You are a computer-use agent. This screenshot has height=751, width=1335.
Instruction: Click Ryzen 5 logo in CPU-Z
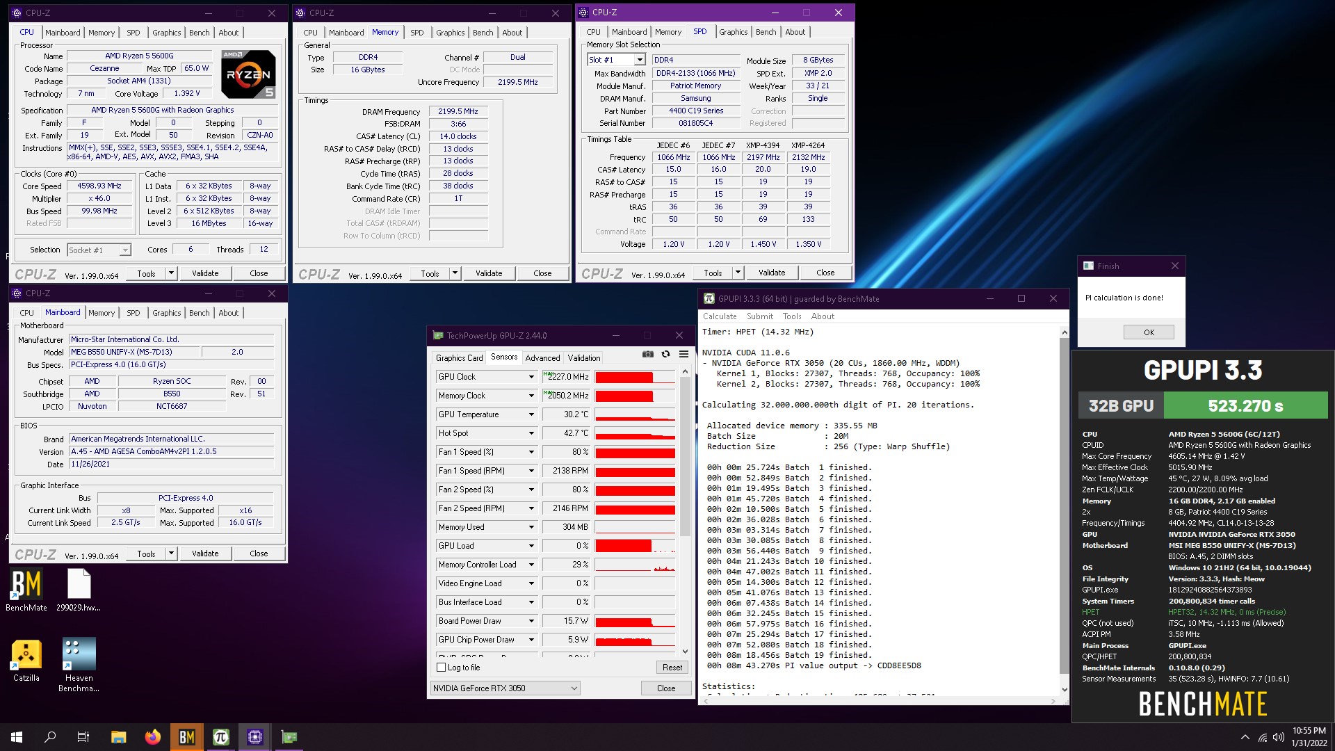[248, 74]
